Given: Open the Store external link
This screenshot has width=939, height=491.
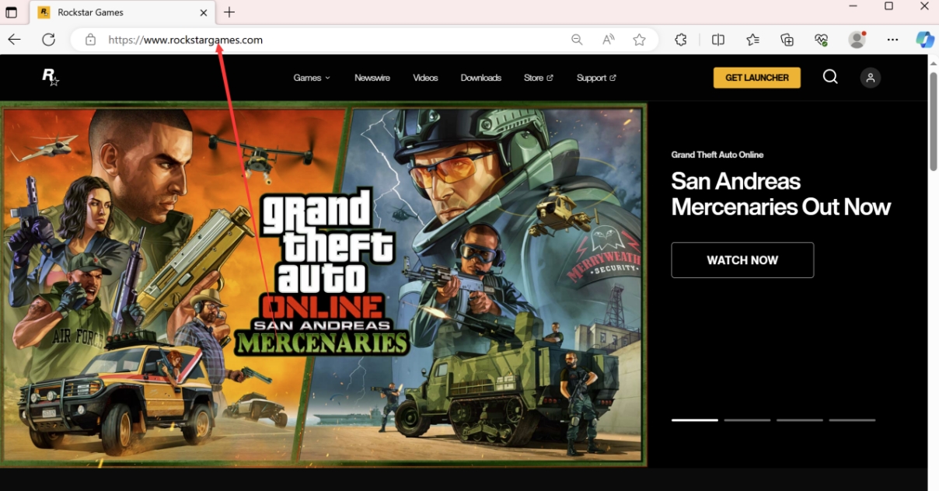Looking at the screenshot, I should click(x=539, y=78).
